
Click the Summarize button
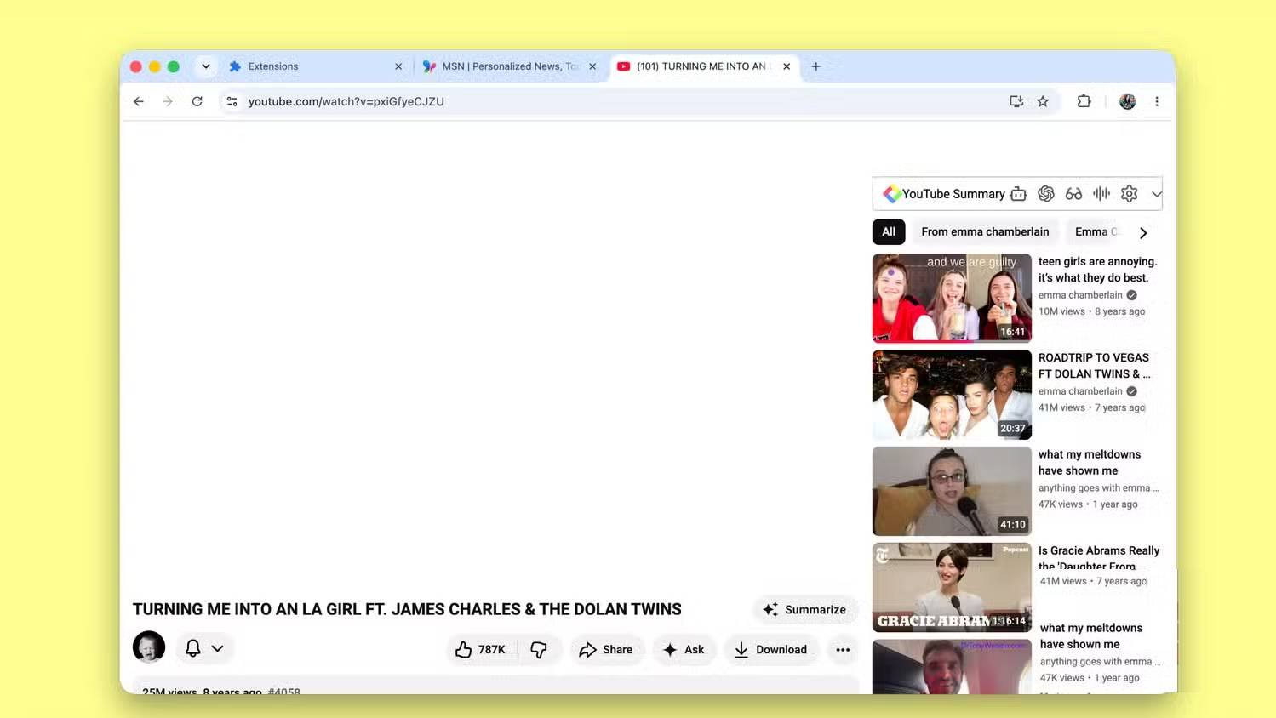[804, 609]
